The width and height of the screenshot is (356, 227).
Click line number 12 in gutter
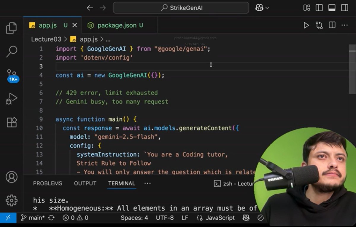(39, 146)
